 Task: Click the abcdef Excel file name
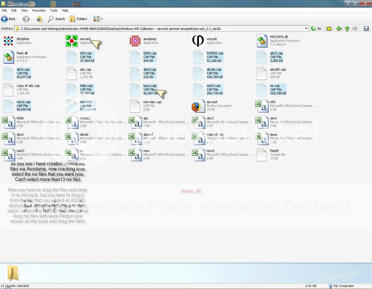[x=148, y=134]
